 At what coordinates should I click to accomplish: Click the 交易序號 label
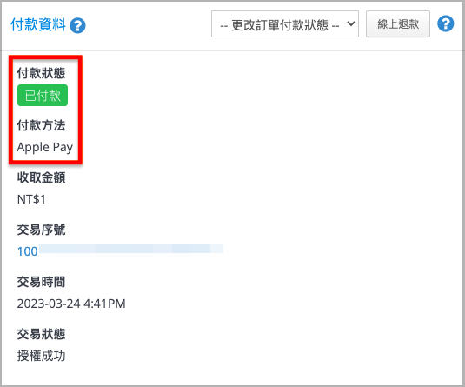[x=41, y=230]
